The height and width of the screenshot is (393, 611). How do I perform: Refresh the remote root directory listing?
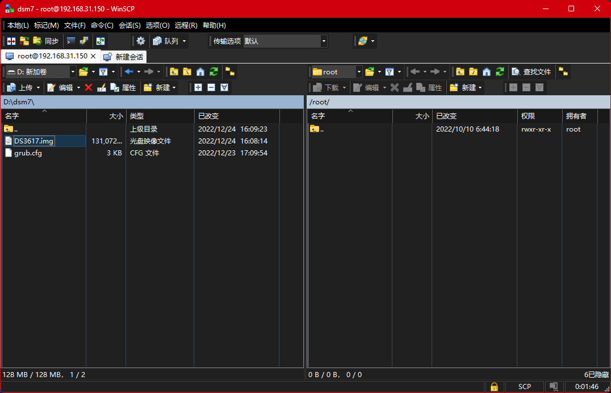tap(500, 72)
